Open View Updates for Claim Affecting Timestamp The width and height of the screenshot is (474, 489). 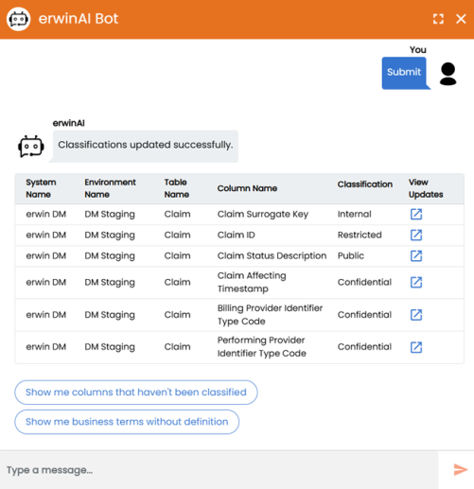[416, 282]
